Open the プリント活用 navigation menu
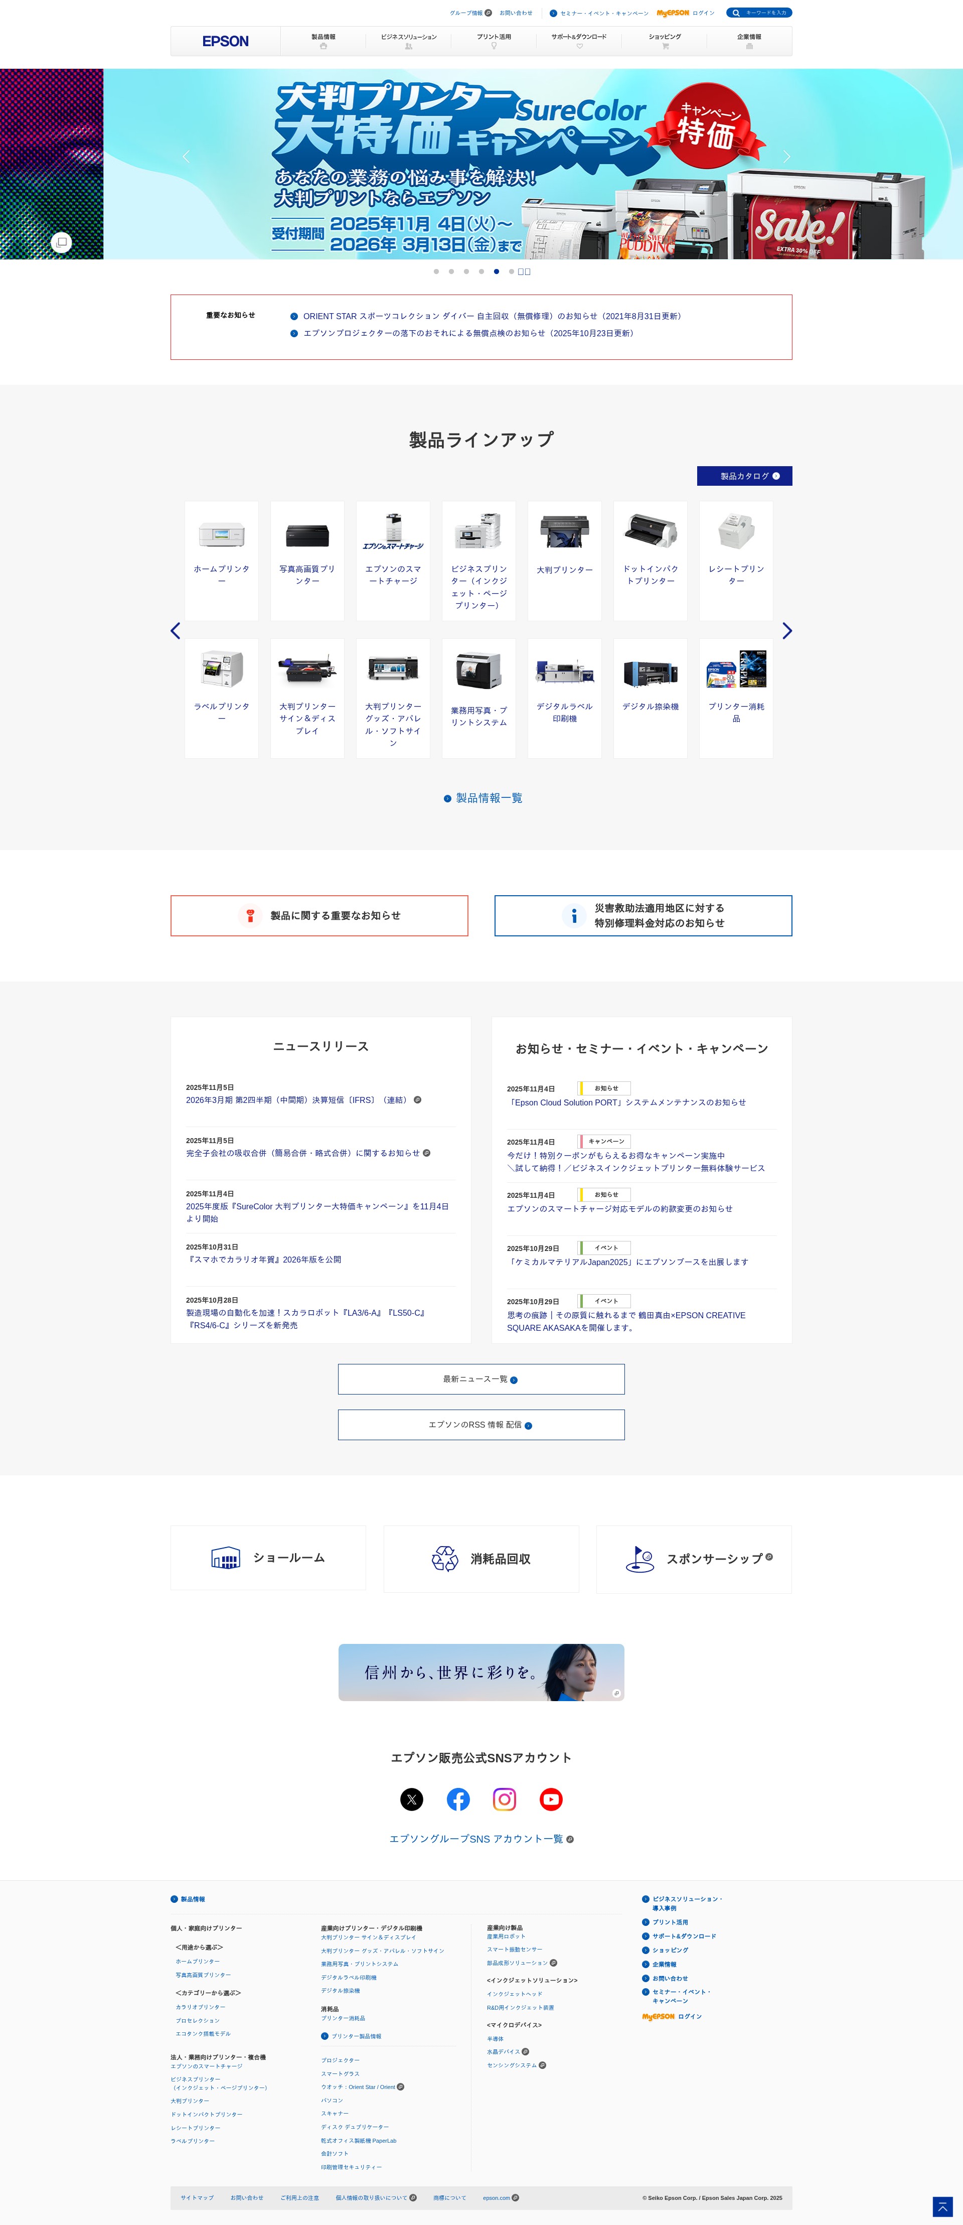 click(494, 42)
